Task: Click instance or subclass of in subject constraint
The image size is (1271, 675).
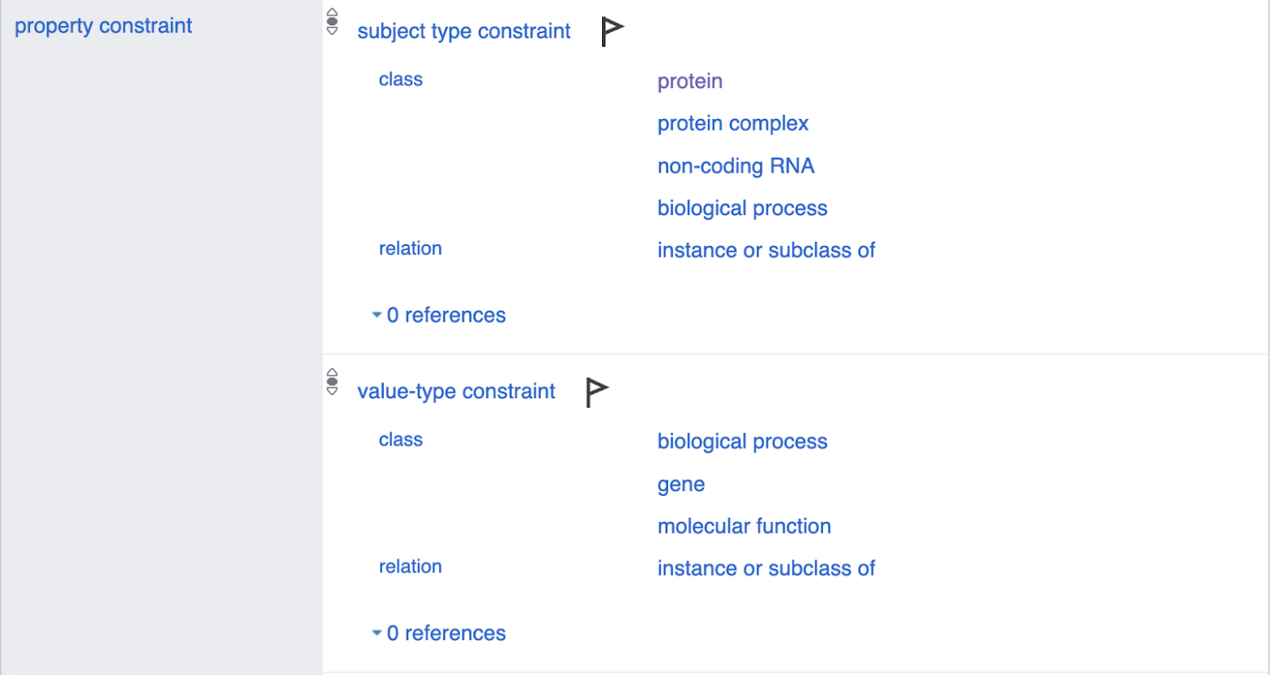Action: click(766, 251)
